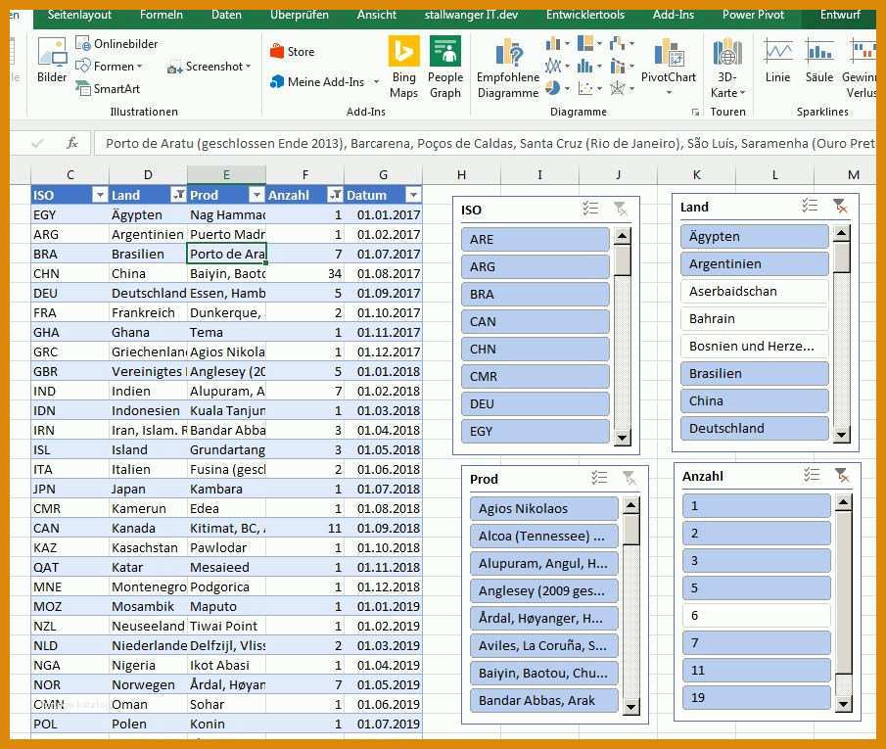Open Empfohlene Diagramme
The width and height of the screenshot is (886, 749).
(508, 68)
